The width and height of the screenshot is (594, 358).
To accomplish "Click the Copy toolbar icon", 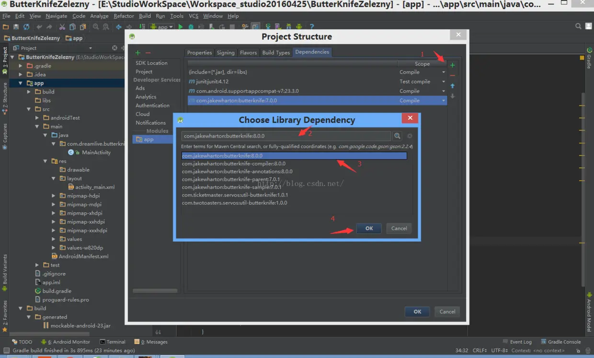I will [x=73, y=27].
